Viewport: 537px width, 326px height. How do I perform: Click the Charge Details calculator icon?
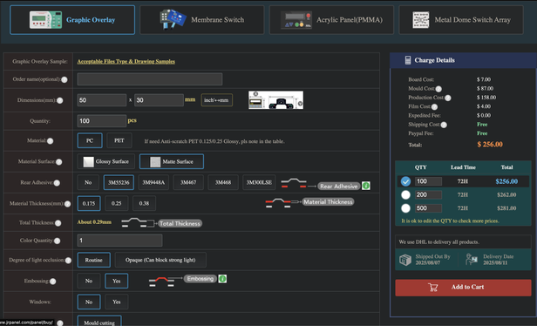408,60
